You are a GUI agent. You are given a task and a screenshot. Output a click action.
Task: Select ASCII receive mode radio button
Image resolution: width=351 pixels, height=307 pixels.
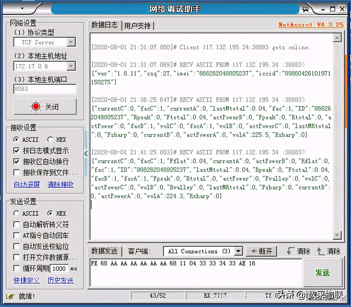16,140
